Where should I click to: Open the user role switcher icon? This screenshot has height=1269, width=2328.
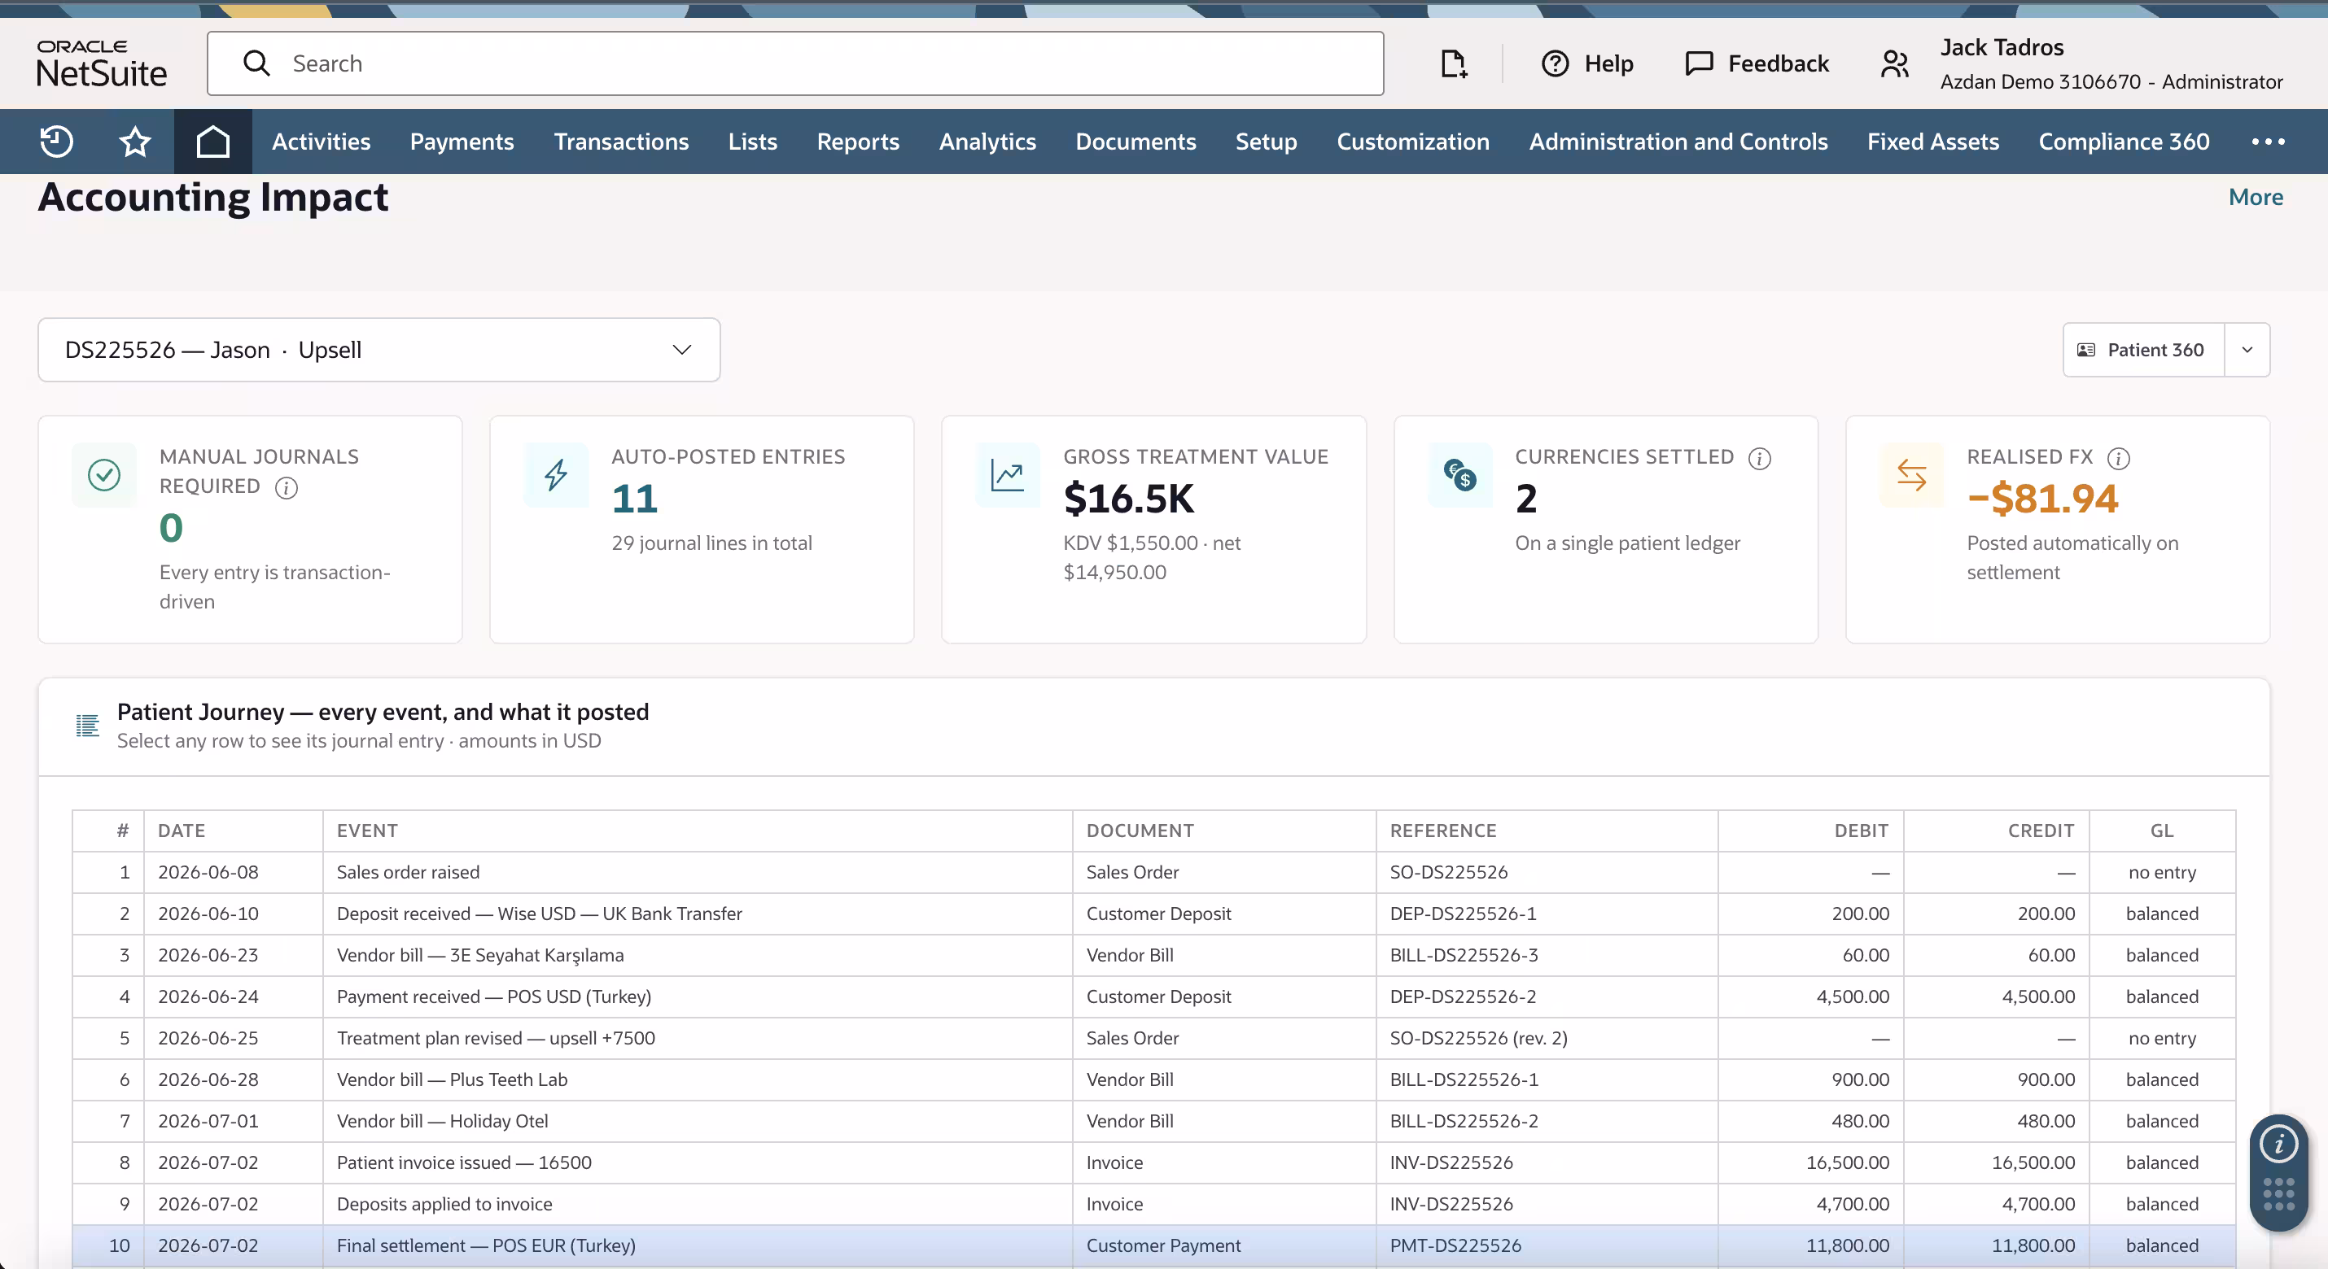pyautogui.click(x=1894, y=63)
